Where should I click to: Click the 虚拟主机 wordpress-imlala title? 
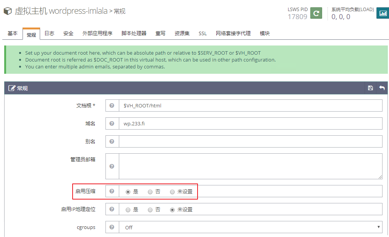[x=61, y=11]
